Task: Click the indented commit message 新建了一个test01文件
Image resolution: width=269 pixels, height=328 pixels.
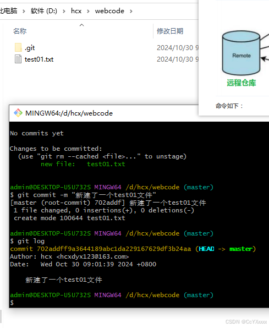Action: [x=64, y=280]
